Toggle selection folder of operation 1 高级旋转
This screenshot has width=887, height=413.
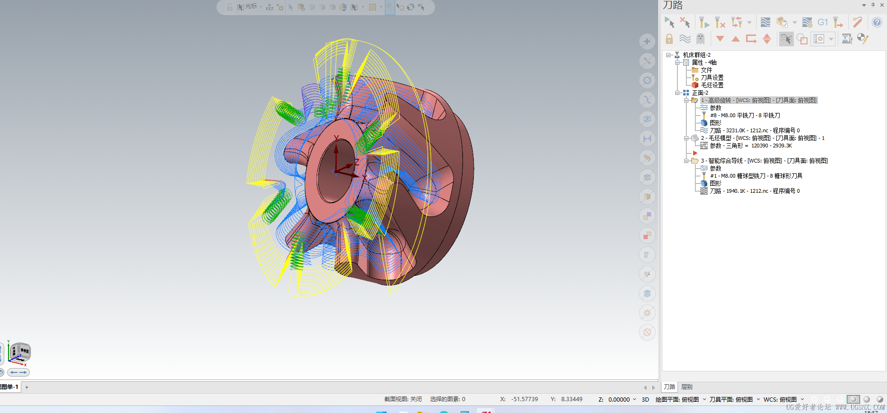pyautogui.click(x=695, y=100)
